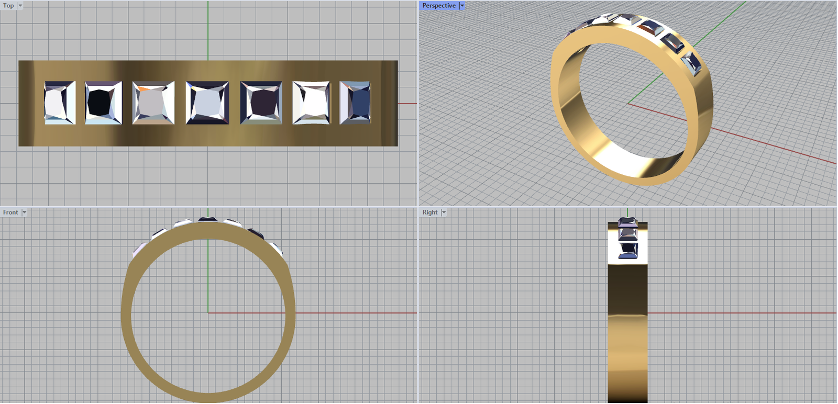Click the middle fourth gem in Top view
Image resolution: width=838 pixels, height=404 pixels.
[x=207, y=103]
